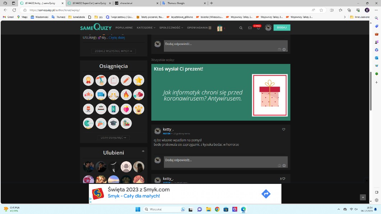
Task: Click the gift calendar icon in navbar
Action: 220,28
